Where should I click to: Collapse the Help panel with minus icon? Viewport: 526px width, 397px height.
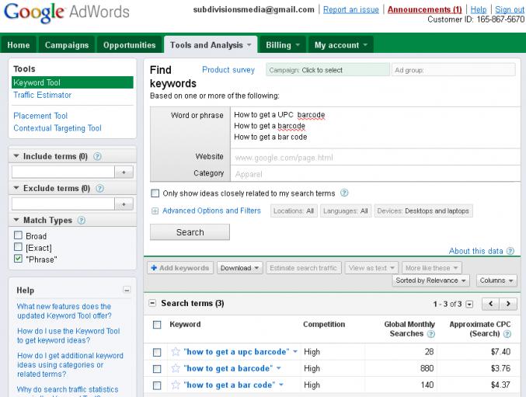[x=127, y=290]
